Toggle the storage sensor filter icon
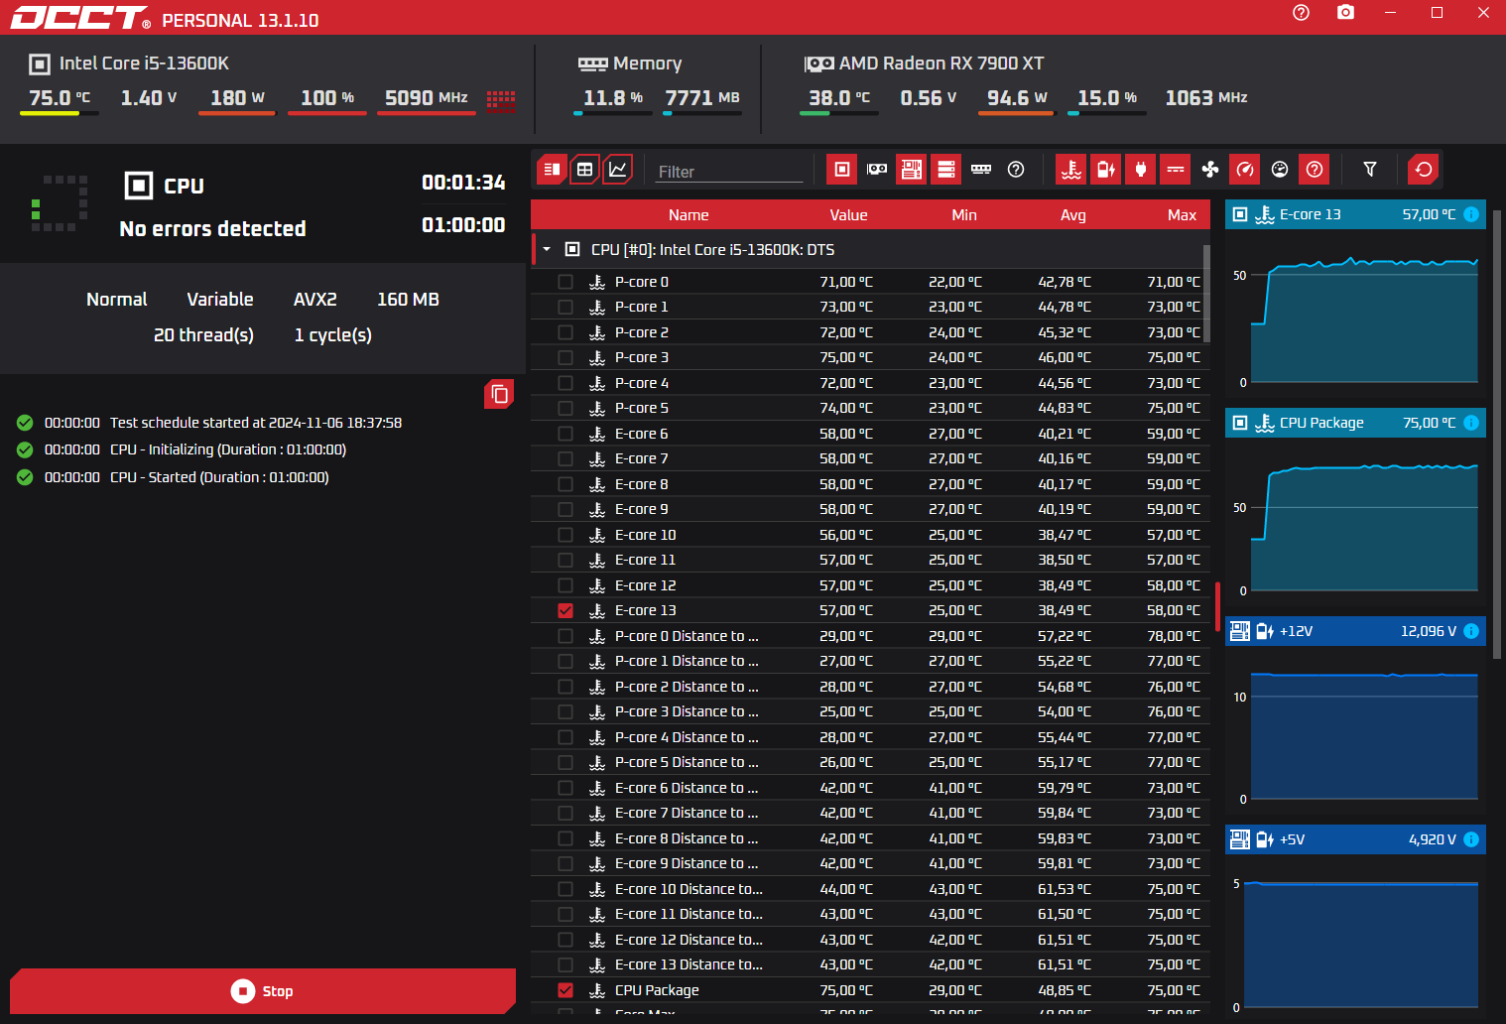Image resolution: width=1506 pixels, height=1024 pixels. pos(946,170)
